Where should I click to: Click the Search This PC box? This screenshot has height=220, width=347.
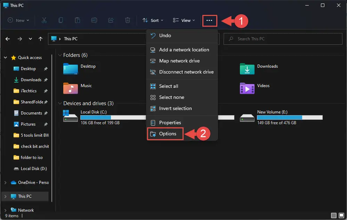[x=283, y=39]
